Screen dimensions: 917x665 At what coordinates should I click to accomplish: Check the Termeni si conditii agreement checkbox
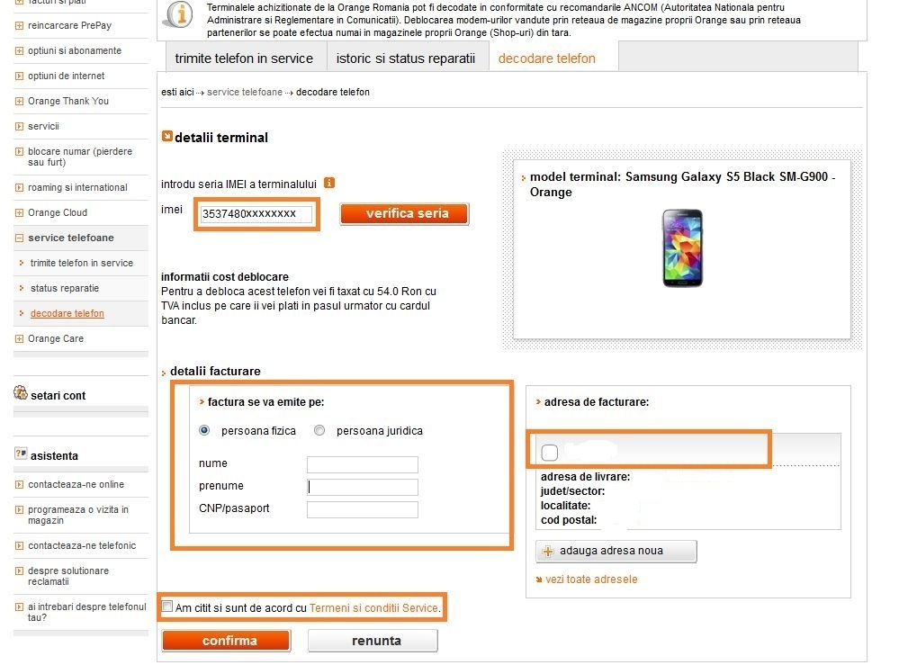(x=167, y=607)
